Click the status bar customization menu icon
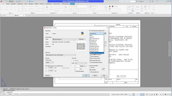 click(x=170, y=94)
